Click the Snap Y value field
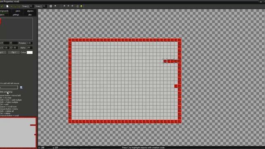Image resolution: width=265 pixels, height=149 pixels. pyautogui.click(x=45, y=6)
